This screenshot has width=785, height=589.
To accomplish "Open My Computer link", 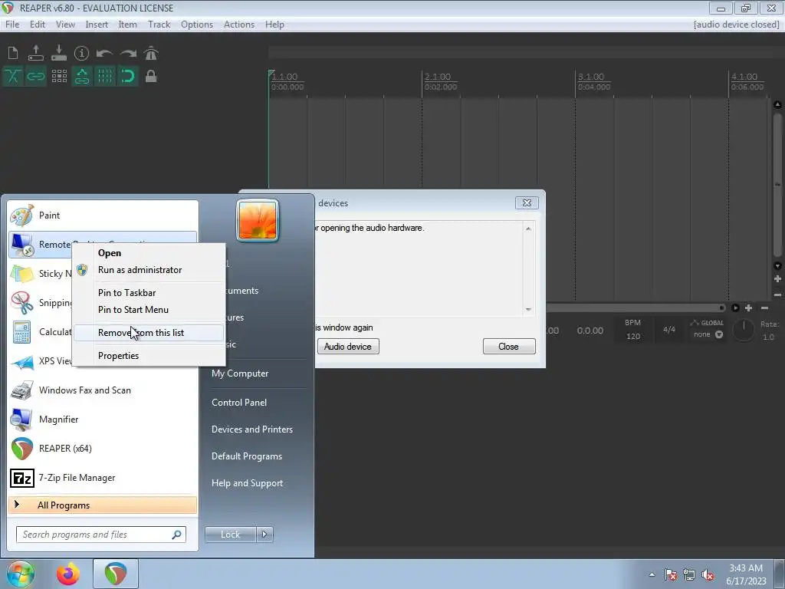I will click(x=240, y=373).
